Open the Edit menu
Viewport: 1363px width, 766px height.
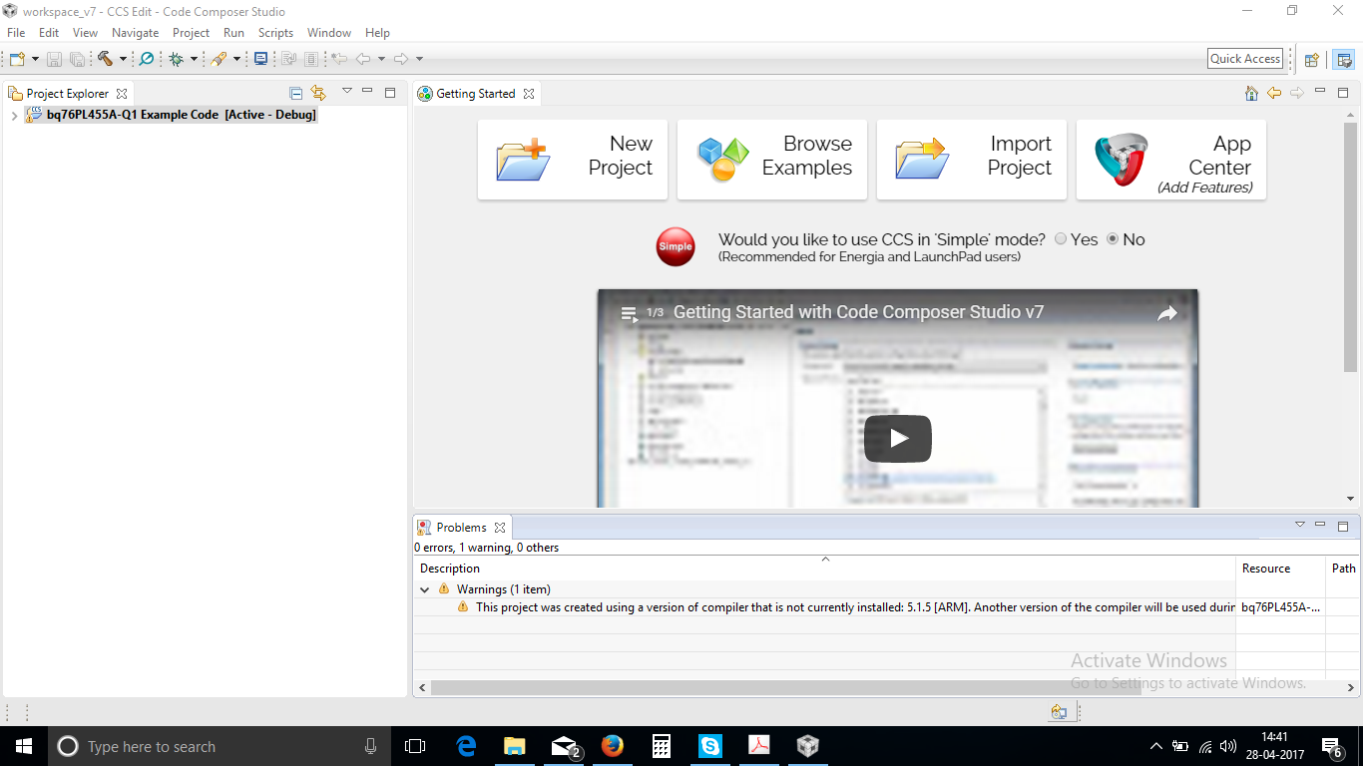point(49,33)
